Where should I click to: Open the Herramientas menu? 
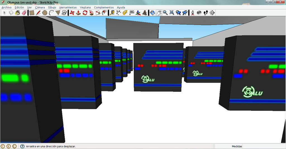68,8
